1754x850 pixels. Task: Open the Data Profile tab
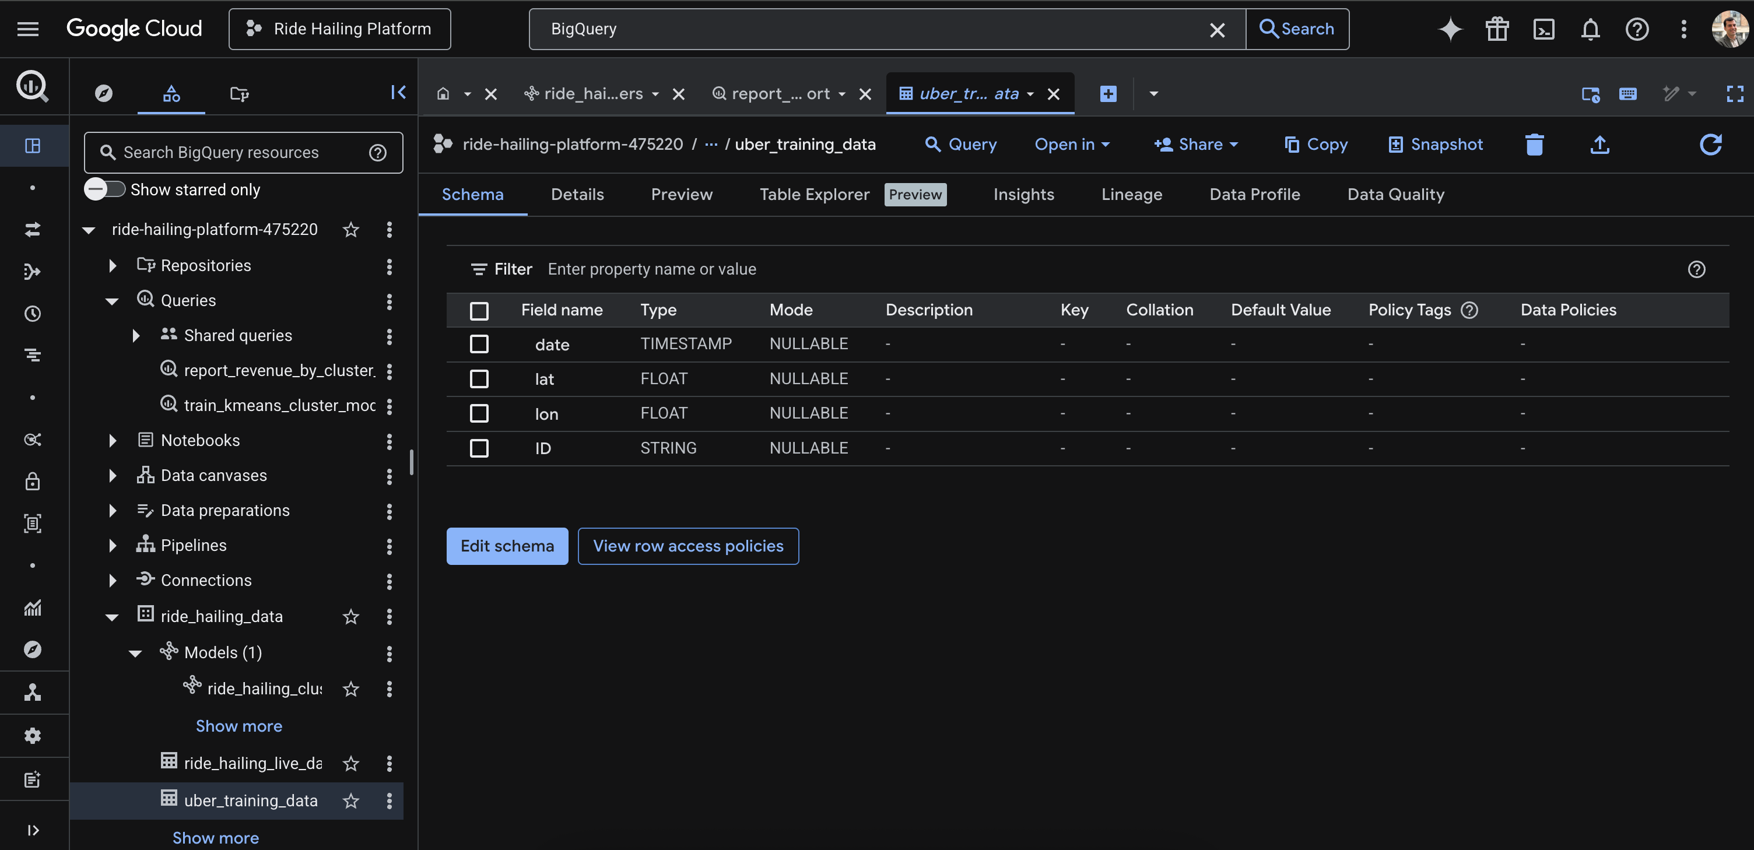[1254, 194]
